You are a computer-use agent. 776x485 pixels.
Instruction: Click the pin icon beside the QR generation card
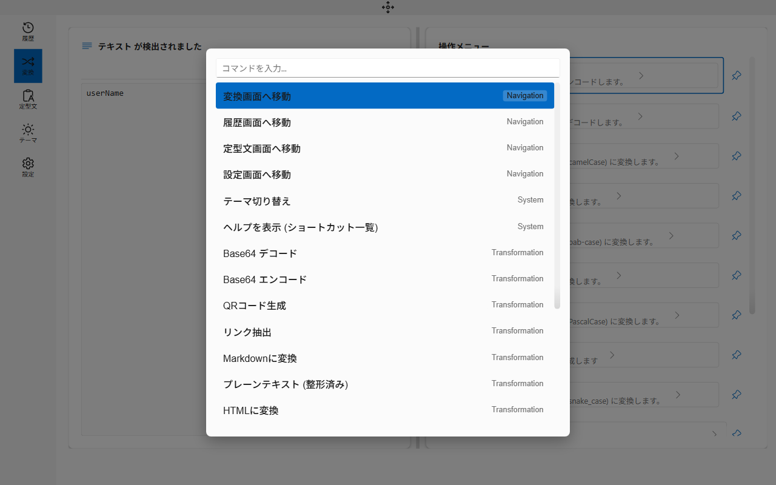(x=736, y=355)
